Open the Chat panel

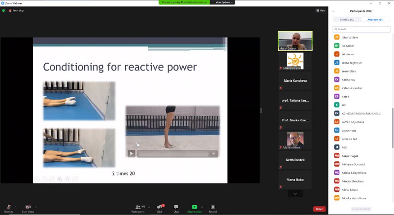coord(176,209)
